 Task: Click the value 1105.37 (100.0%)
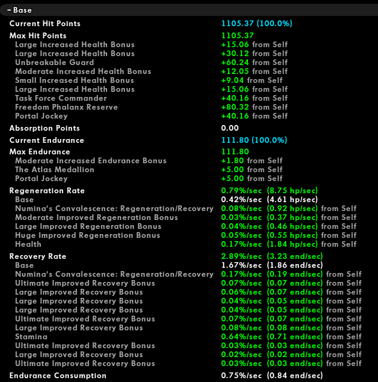tap(257, 24)
